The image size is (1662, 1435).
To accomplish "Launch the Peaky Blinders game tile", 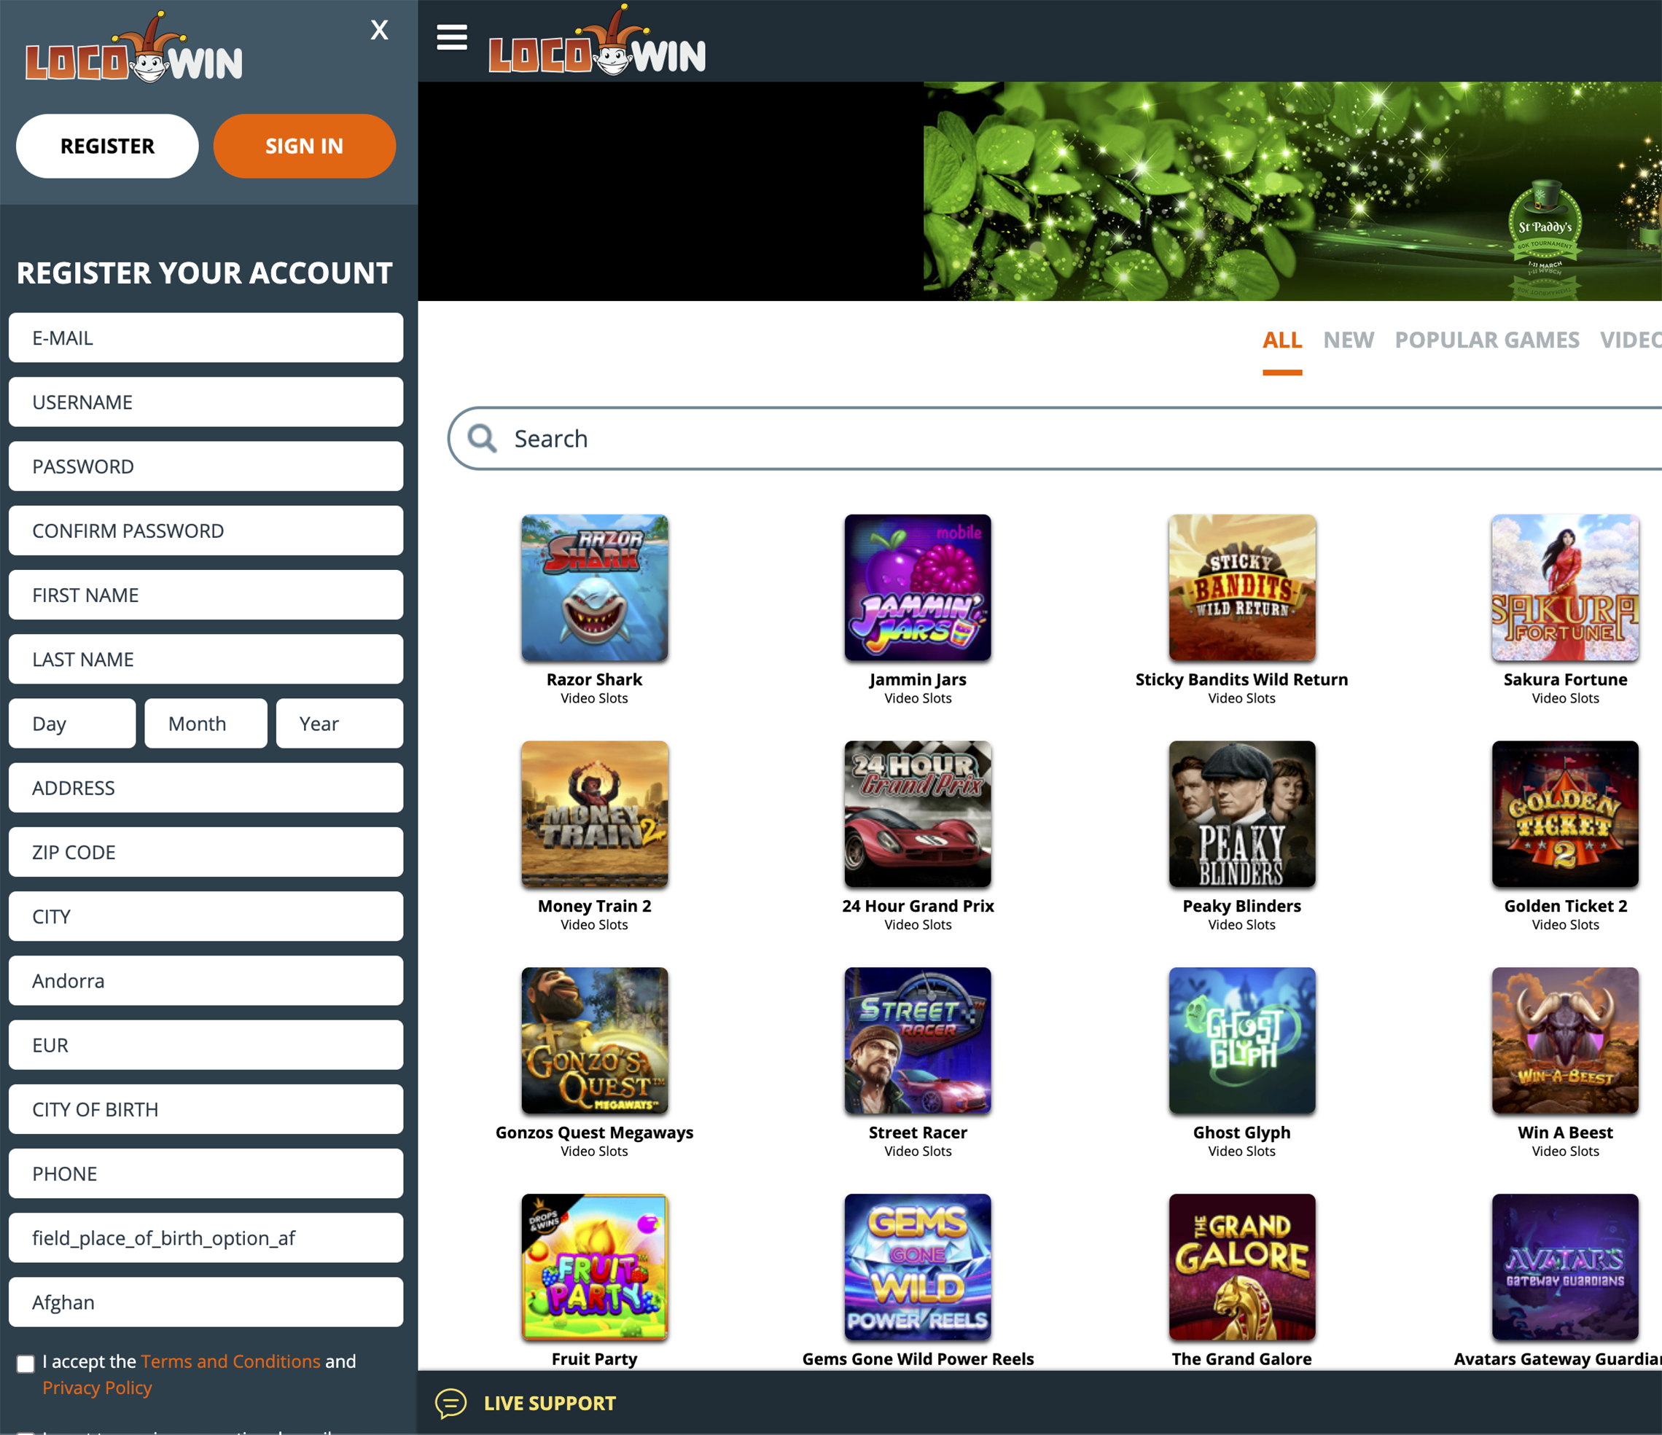I will (x=1241, y=814).
